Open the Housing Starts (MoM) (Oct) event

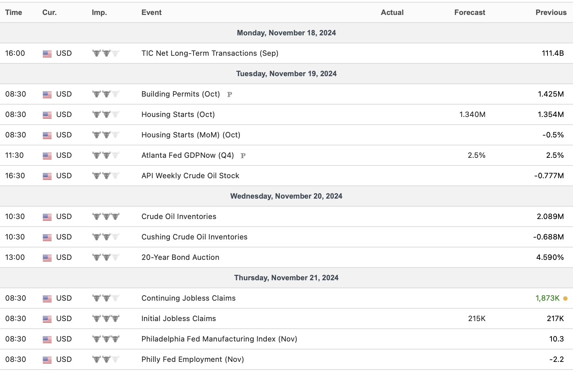pos(191,135)
